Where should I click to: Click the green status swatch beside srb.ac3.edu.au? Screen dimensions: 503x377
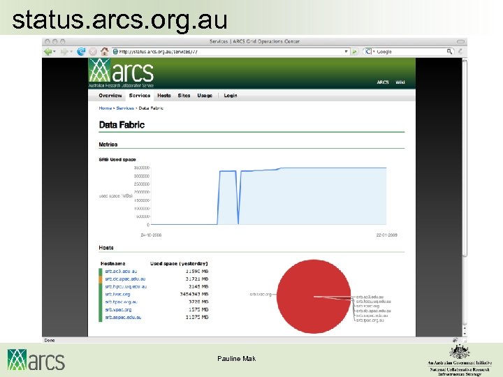pyautogui.click(x=101, y=271)
